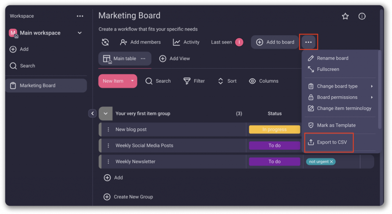Open the board three-dot menu button
Image resolution: width=392 pixels, height=214 pixels.
(x=308, y=42)
